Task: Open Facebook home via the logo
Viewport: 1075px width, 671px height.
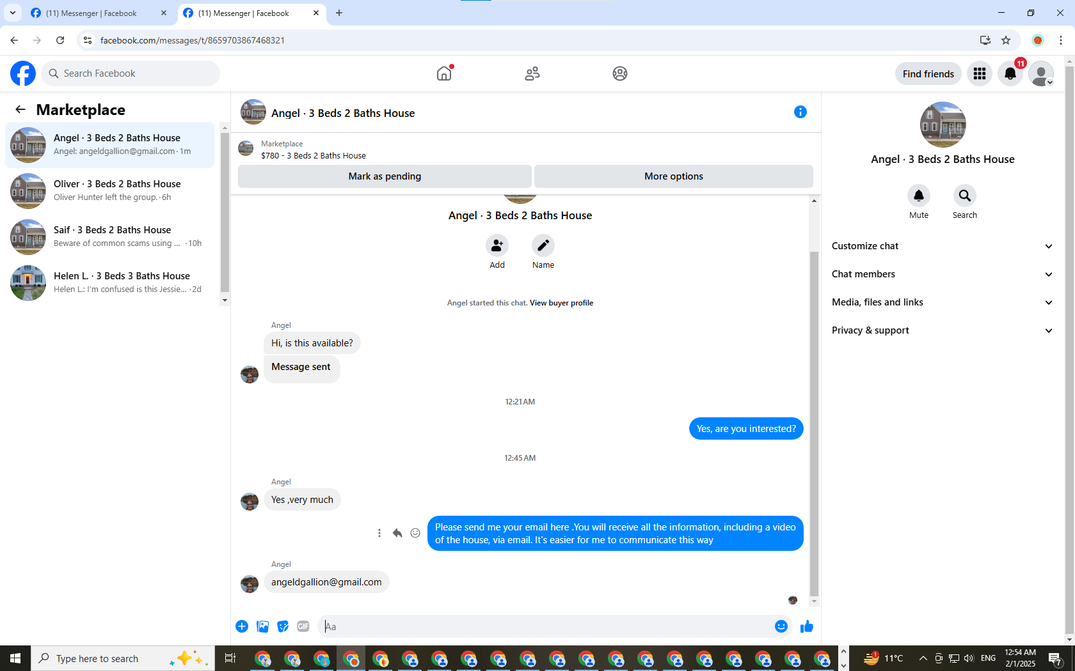Action: pos(23,73)
